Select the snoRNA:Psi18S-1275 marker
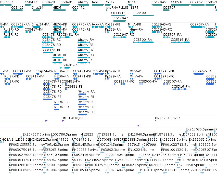Image resolution: width=217 pixels, height=174 pixels. pos(107,10)
